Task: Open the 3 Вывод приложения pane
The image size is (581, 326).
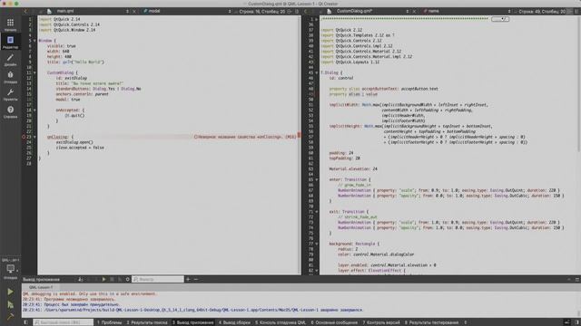Action: pyautogui.click(x=192, y=322)
